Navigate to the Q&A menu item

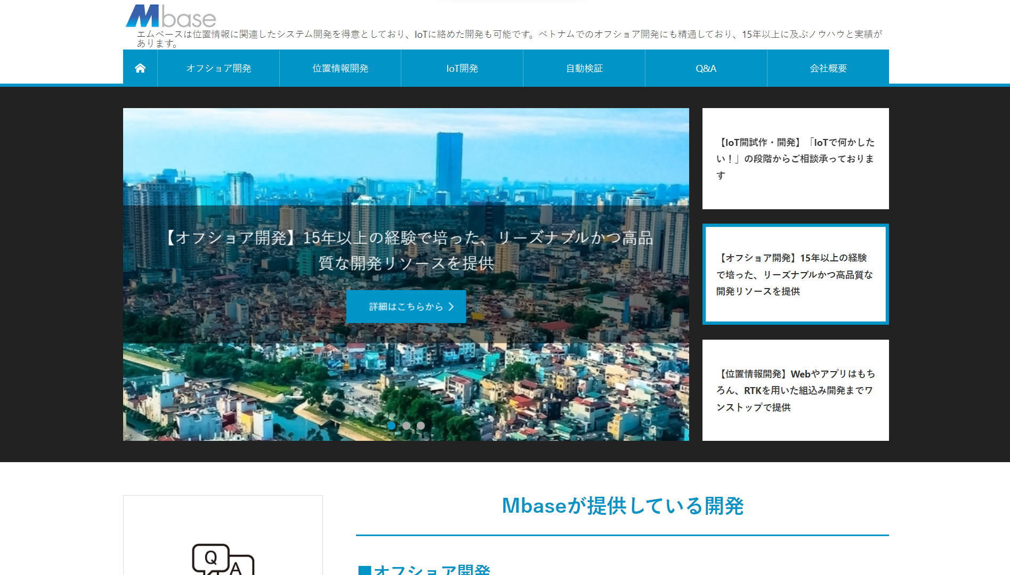706,68
